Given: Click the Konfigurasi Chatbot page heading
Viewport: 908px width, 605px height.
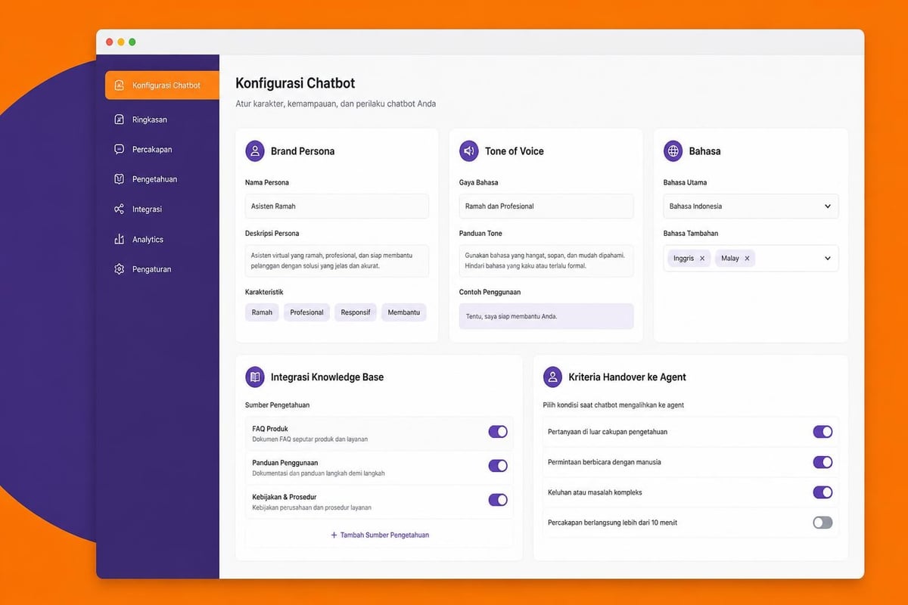Looking at the screenshot, I should pyautogui.click(x=295, y=83).
